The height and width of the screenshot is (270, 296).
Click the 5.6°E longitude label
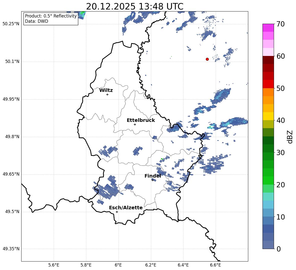pos(54,265)
